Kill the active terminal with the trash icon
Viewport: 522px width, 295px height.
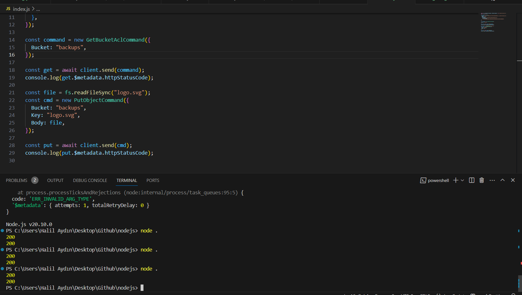[481, 180]
